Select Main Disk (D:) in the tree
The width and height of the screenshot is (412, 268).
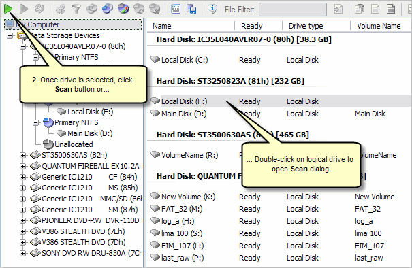click(x=90, y=133)
